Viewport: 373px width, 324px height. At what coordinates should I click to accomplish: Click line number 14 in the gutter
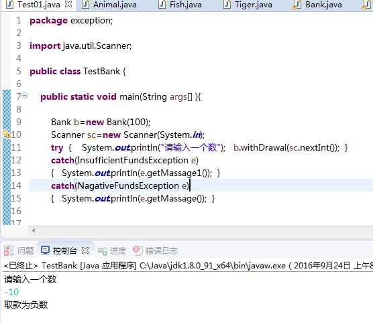(16, 185)
